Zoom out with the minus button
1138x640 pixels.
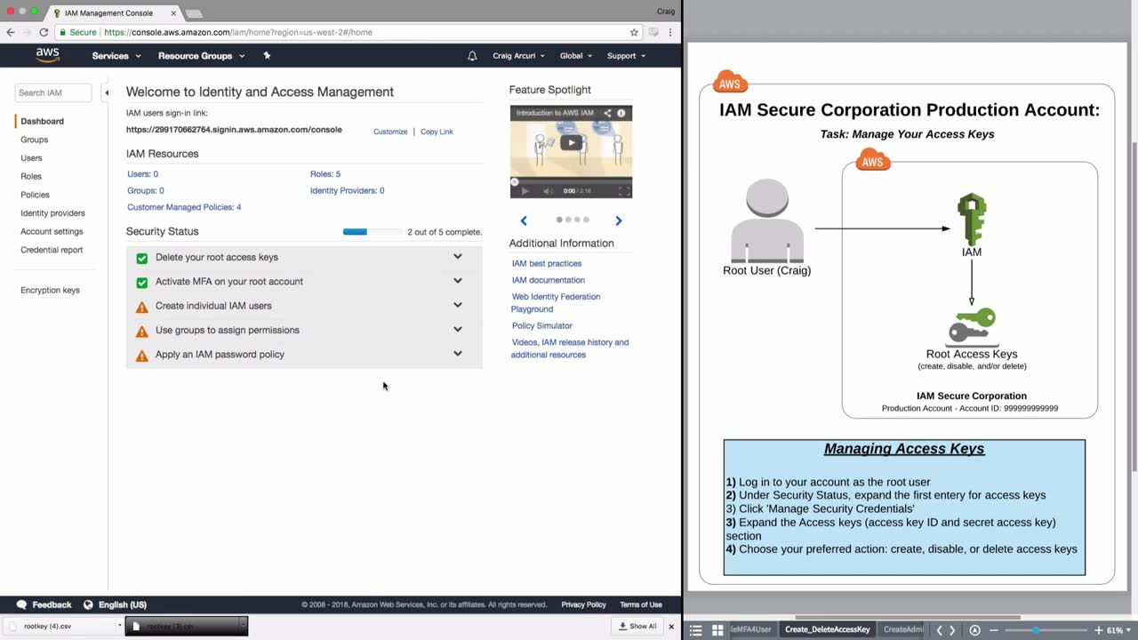[x=994, y=630]
